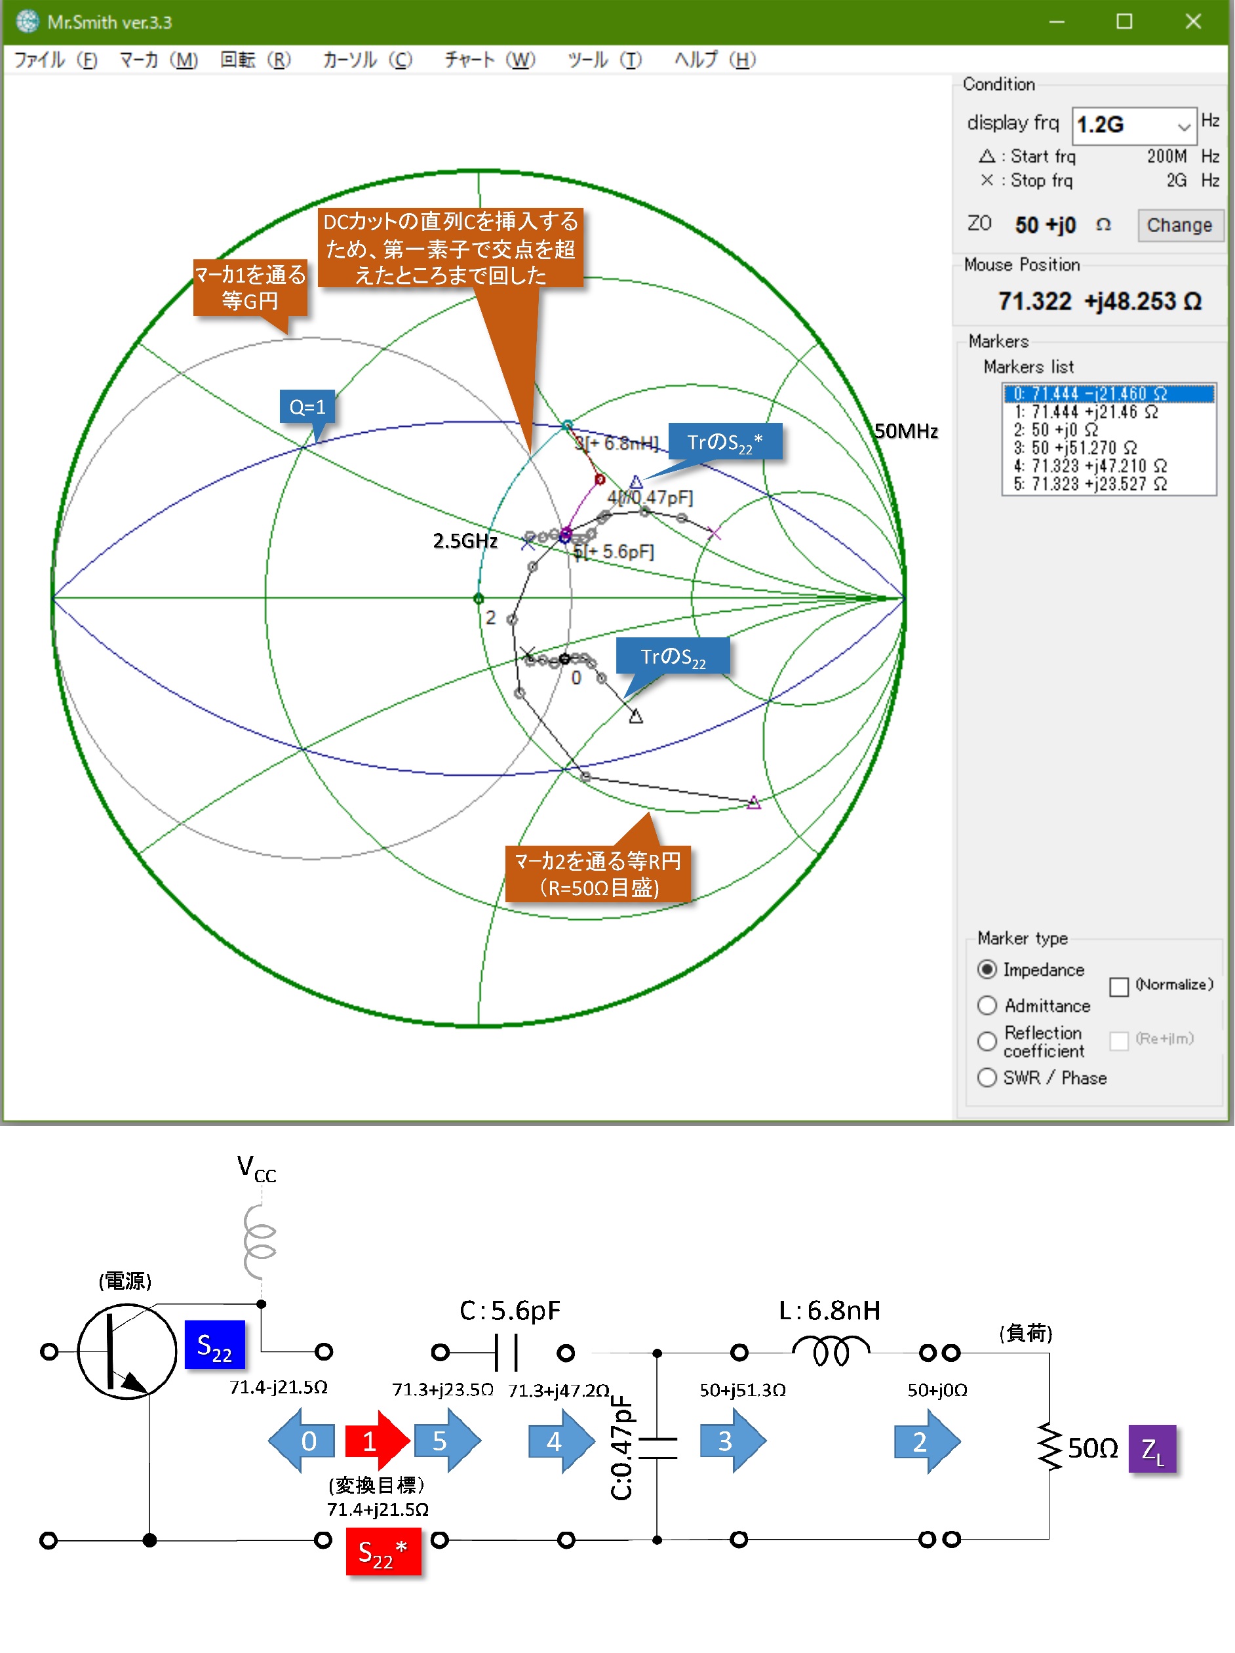The height and width of the screenshot is (1653, 1235).
Task: Click the Vcc choke inductor symbol
Action: coord(260,1241)
